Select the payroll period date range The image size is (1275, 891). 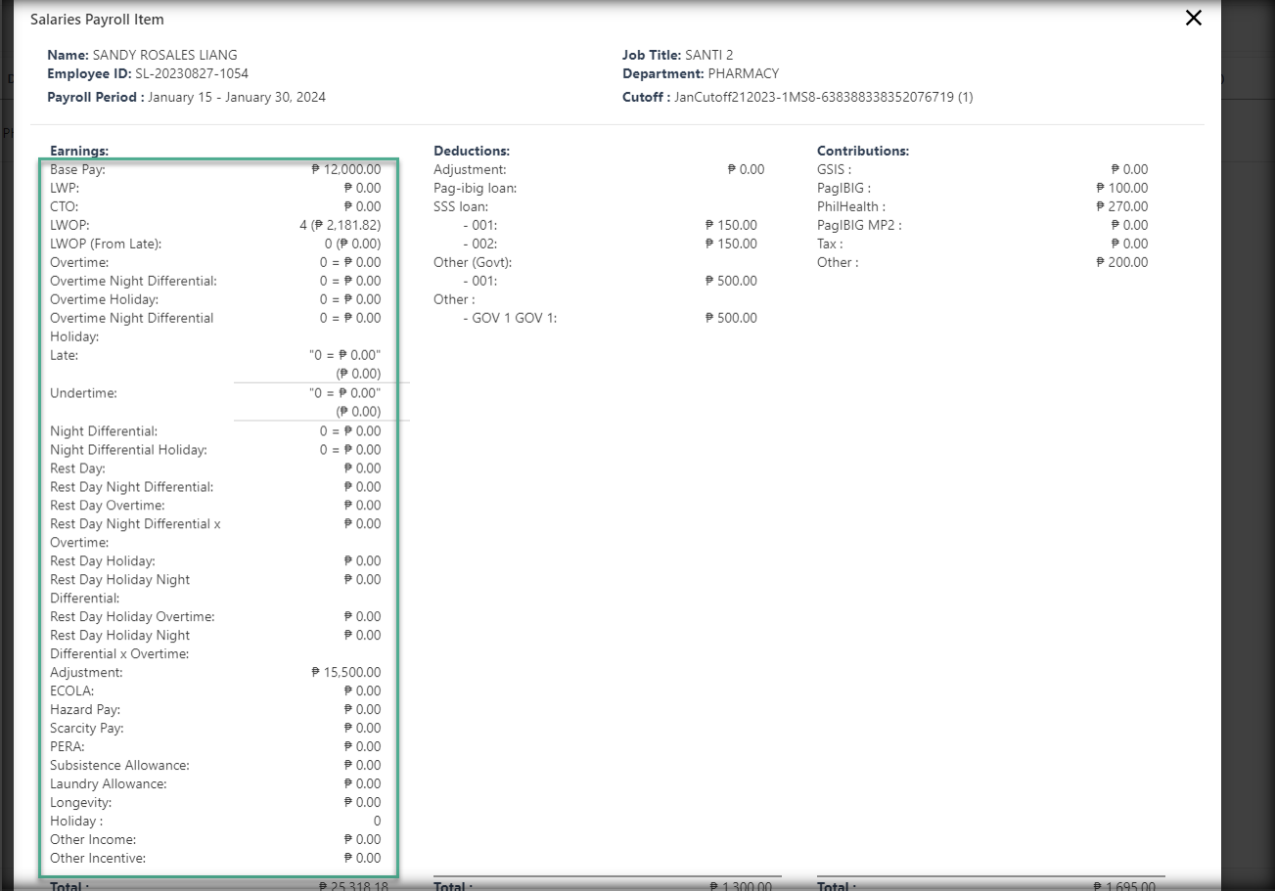pyautogui.click(x=237, y=97)
